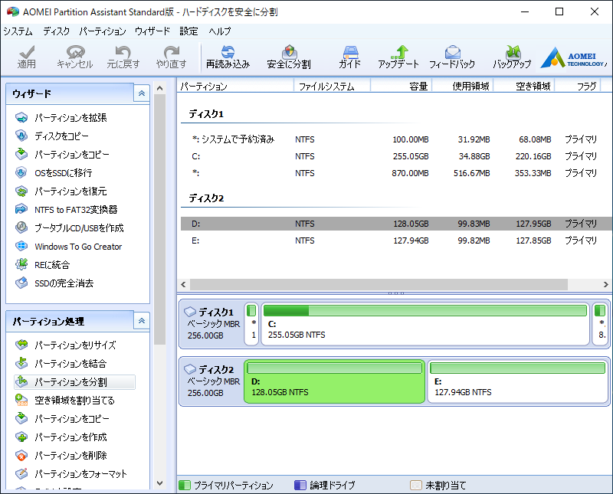Select the システムで予約済み partition row
Image resolution: width=613 pixels, height=494 pixels.
point(396,139)
